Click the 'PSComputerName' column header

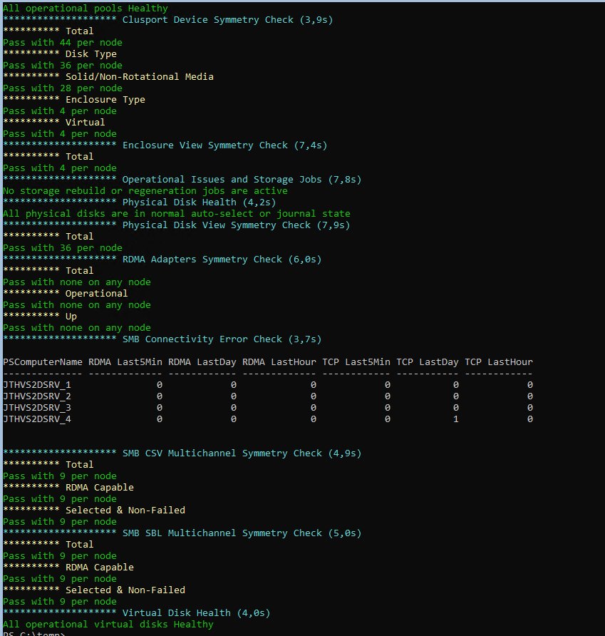[x=43, y=361]
